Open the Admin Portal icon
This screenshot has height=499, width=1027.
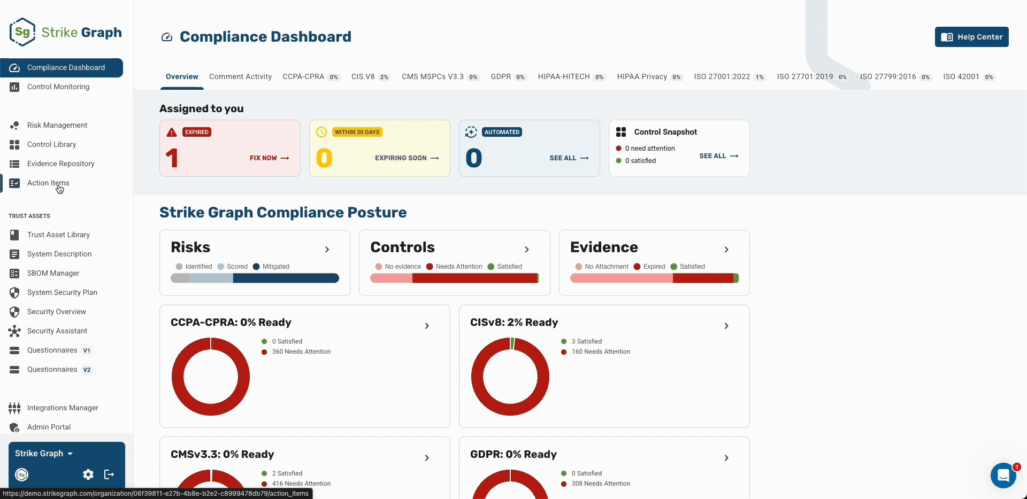tap(14, 427)
